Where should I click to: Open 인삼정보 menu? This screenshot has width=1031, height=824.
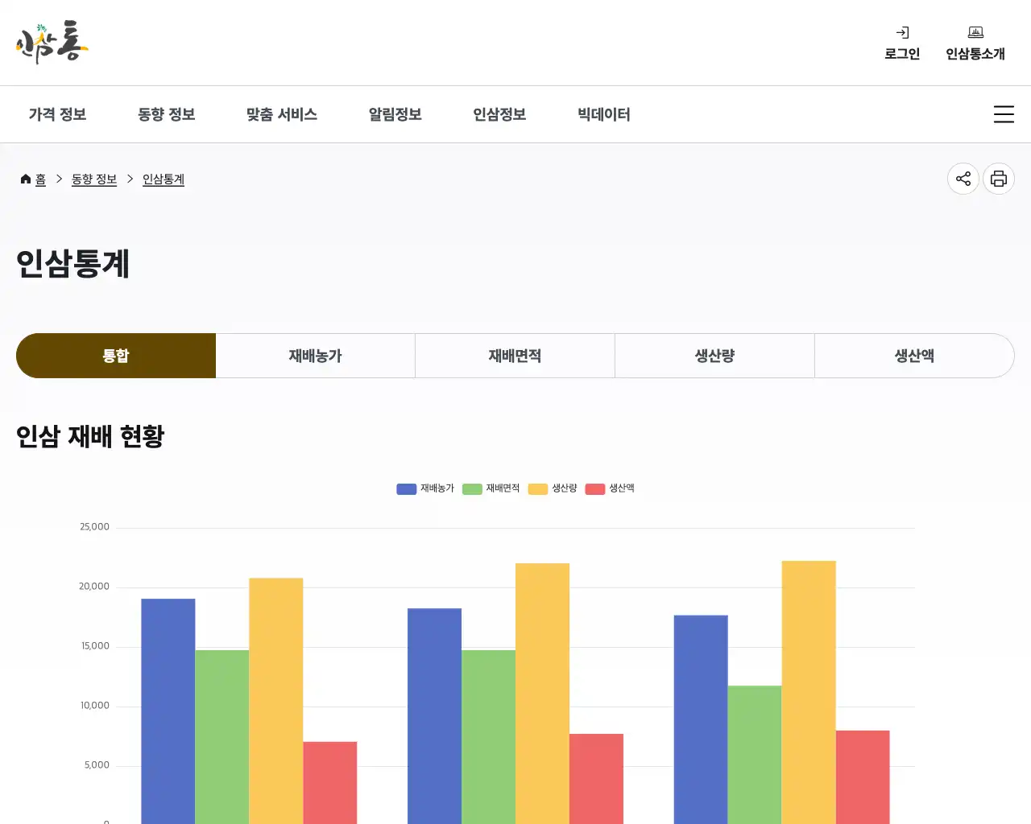point(499,114)
